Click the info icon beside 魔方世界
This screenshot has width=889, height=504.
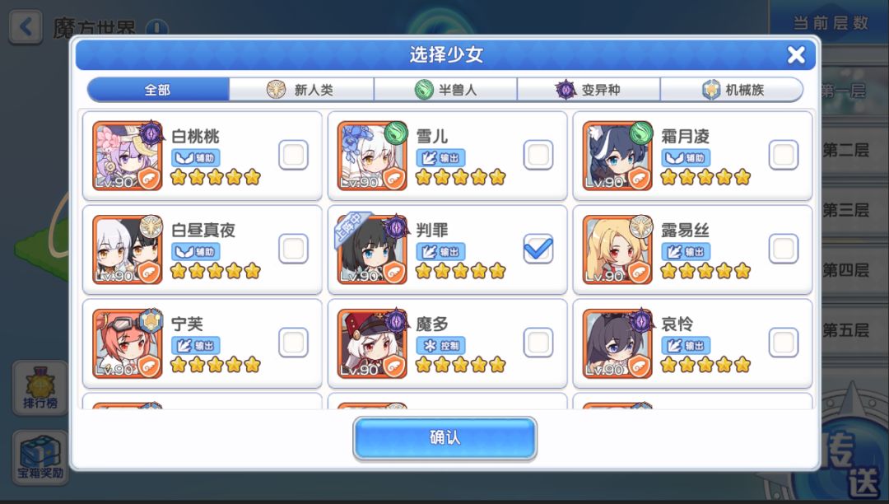coord(157,27)
